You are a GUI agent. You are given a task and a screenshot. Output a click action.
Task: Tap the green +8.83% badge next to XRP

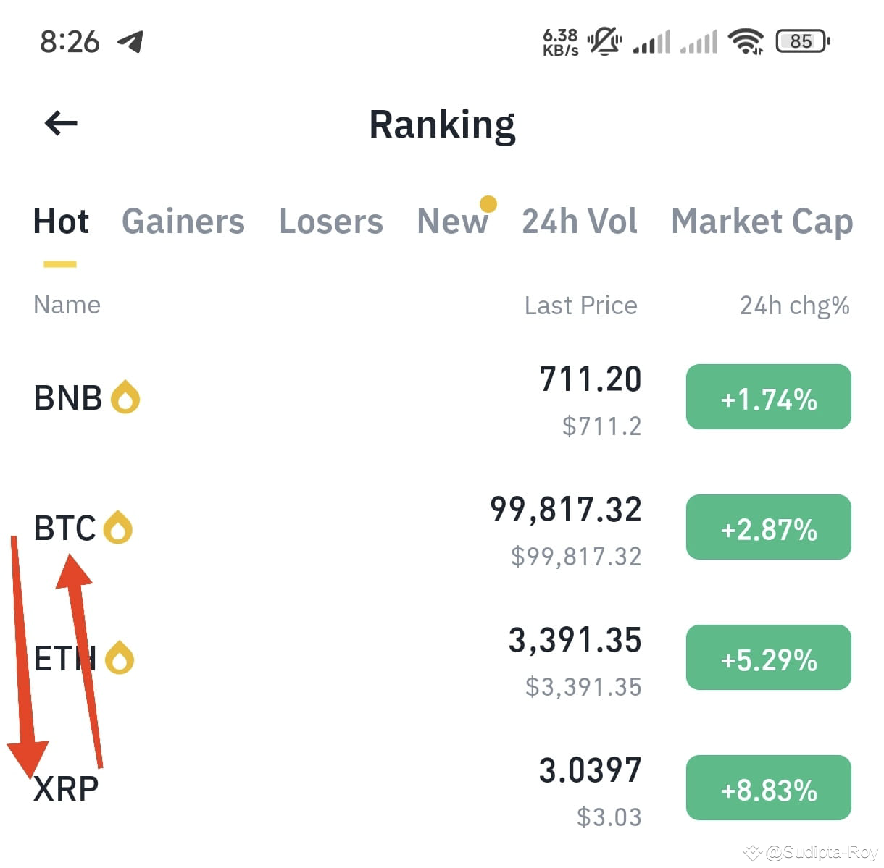coord(768,788)
